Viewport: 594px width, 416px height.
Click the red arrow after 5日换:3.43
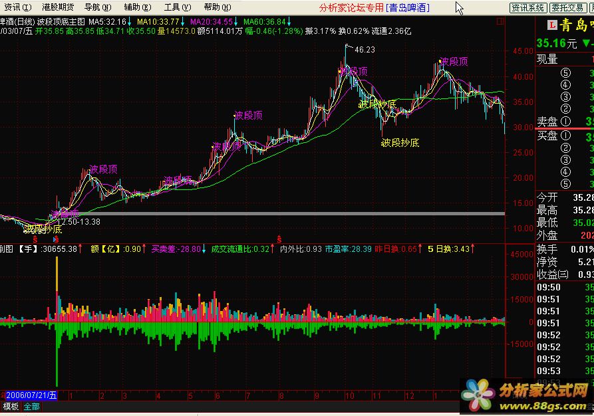[x=472, y=249]
